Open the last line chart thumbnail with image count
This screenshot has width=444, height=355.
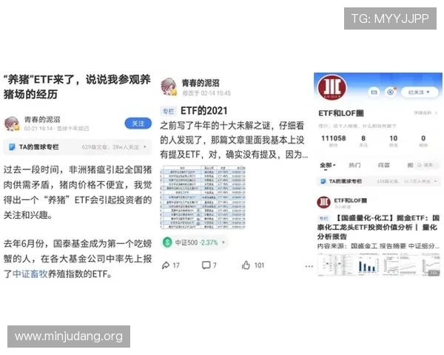coord(430,265)
